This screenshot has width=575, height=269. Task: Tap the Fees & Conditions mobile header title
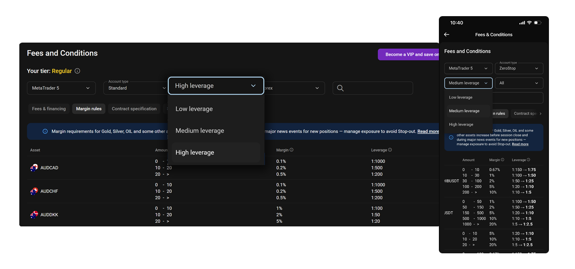coord(494,35)
